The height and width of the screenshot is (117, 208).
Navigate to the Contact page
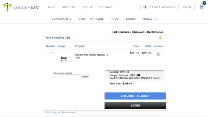[x=106, y=7]
